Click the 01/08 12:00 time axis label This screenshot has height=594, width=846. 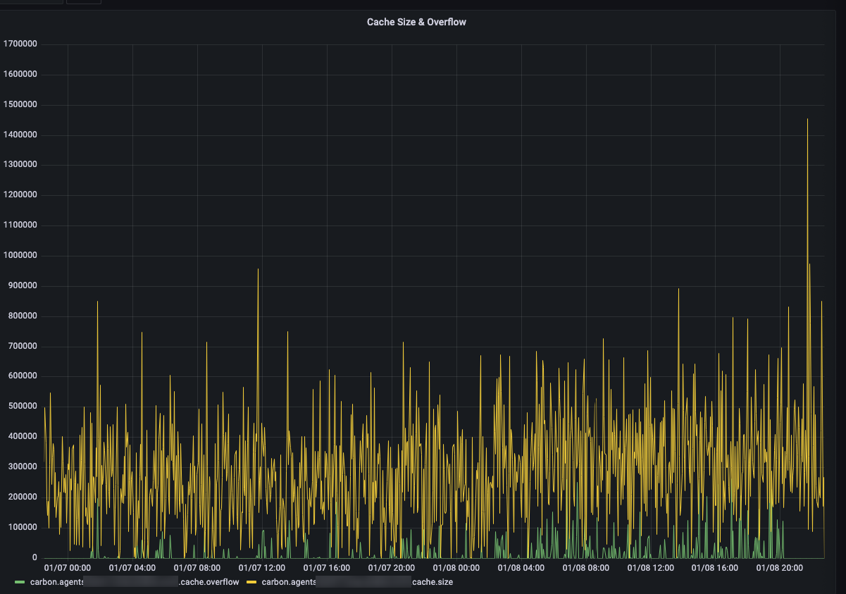(651, 567)
